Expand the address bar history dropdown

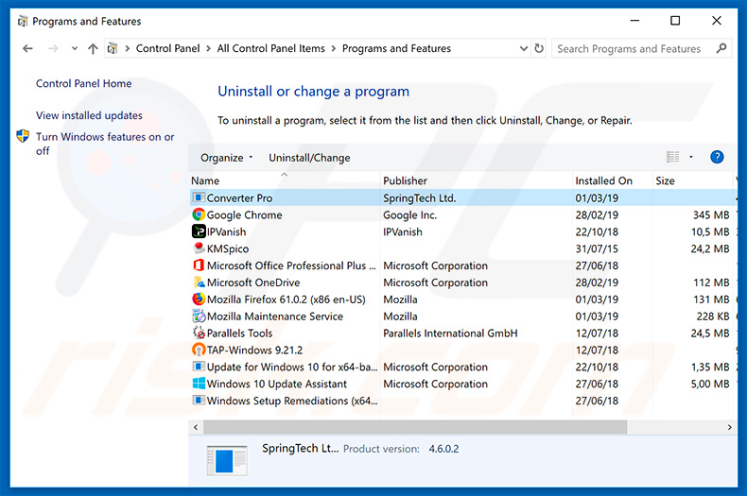coord(524,48)
